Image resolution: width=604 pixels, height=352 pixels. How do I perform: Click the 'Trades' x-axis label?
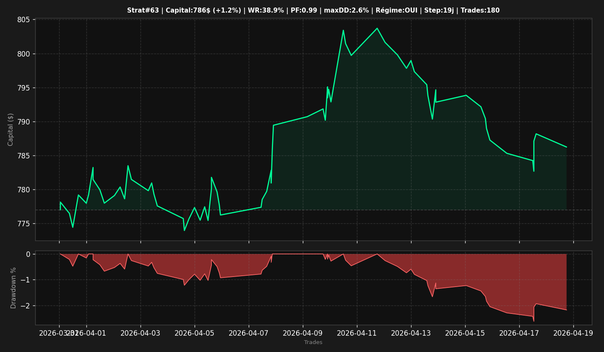tap(313, 342)
